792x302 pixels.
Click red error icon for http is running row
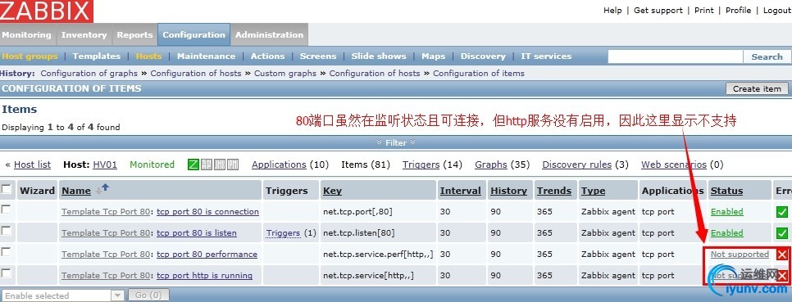782,276
